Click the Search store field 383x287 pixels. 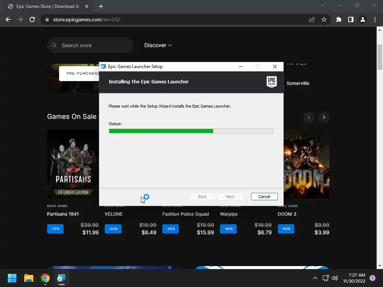pyautogui.click(x=90, y=45)
